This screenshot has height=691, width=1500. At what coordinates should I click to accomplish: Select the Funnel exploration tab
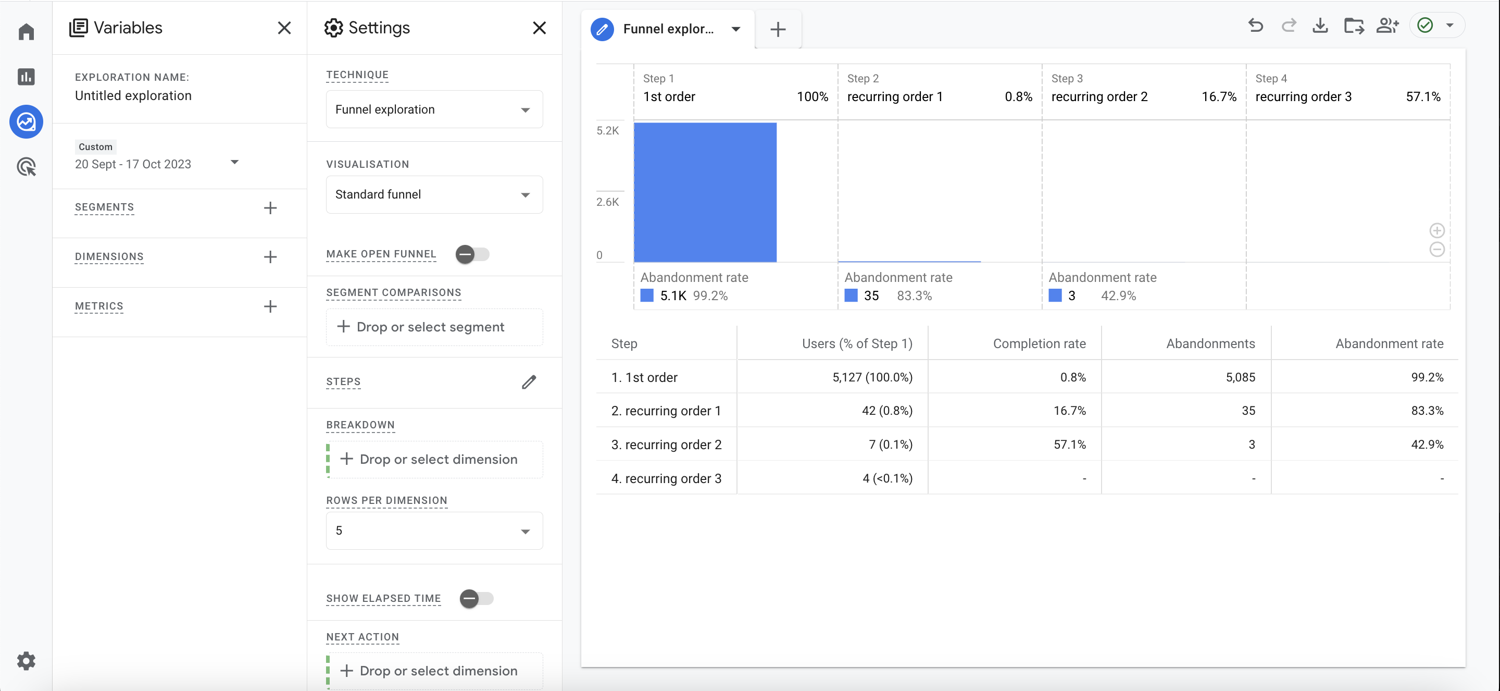coord(668,29)
